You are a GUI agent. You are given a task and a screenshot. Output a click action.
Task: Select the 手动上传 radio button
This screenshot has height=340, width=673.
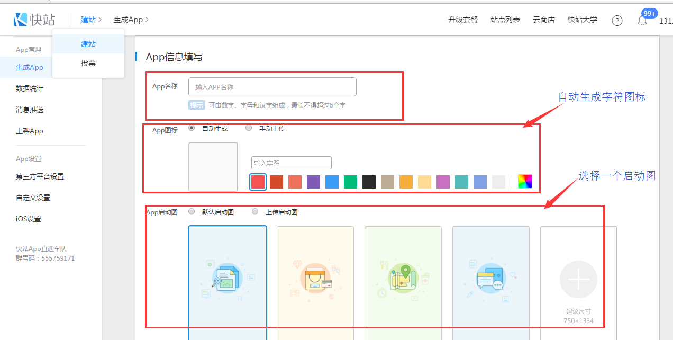click(249, 128)
